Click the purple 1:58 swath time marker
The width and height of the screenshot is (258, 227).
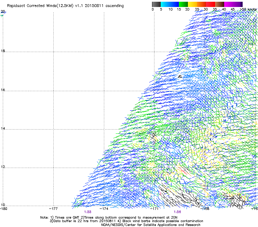pos(177,212)
